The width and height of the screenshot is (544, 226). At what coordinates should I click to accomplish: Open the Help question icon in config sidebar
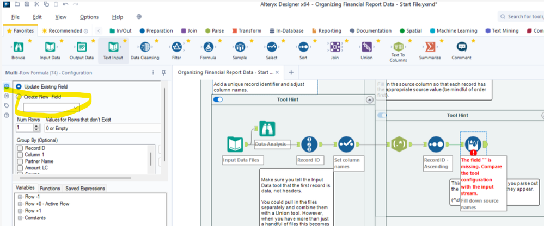(6, 115)
